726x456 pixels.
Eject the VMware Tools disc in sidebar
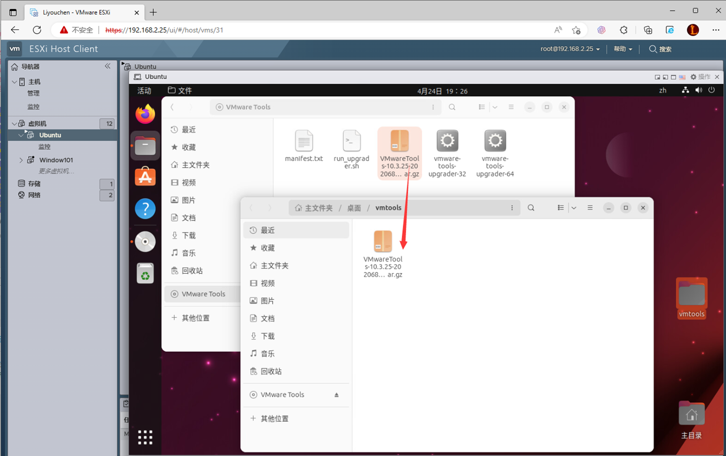pos(337,395)
